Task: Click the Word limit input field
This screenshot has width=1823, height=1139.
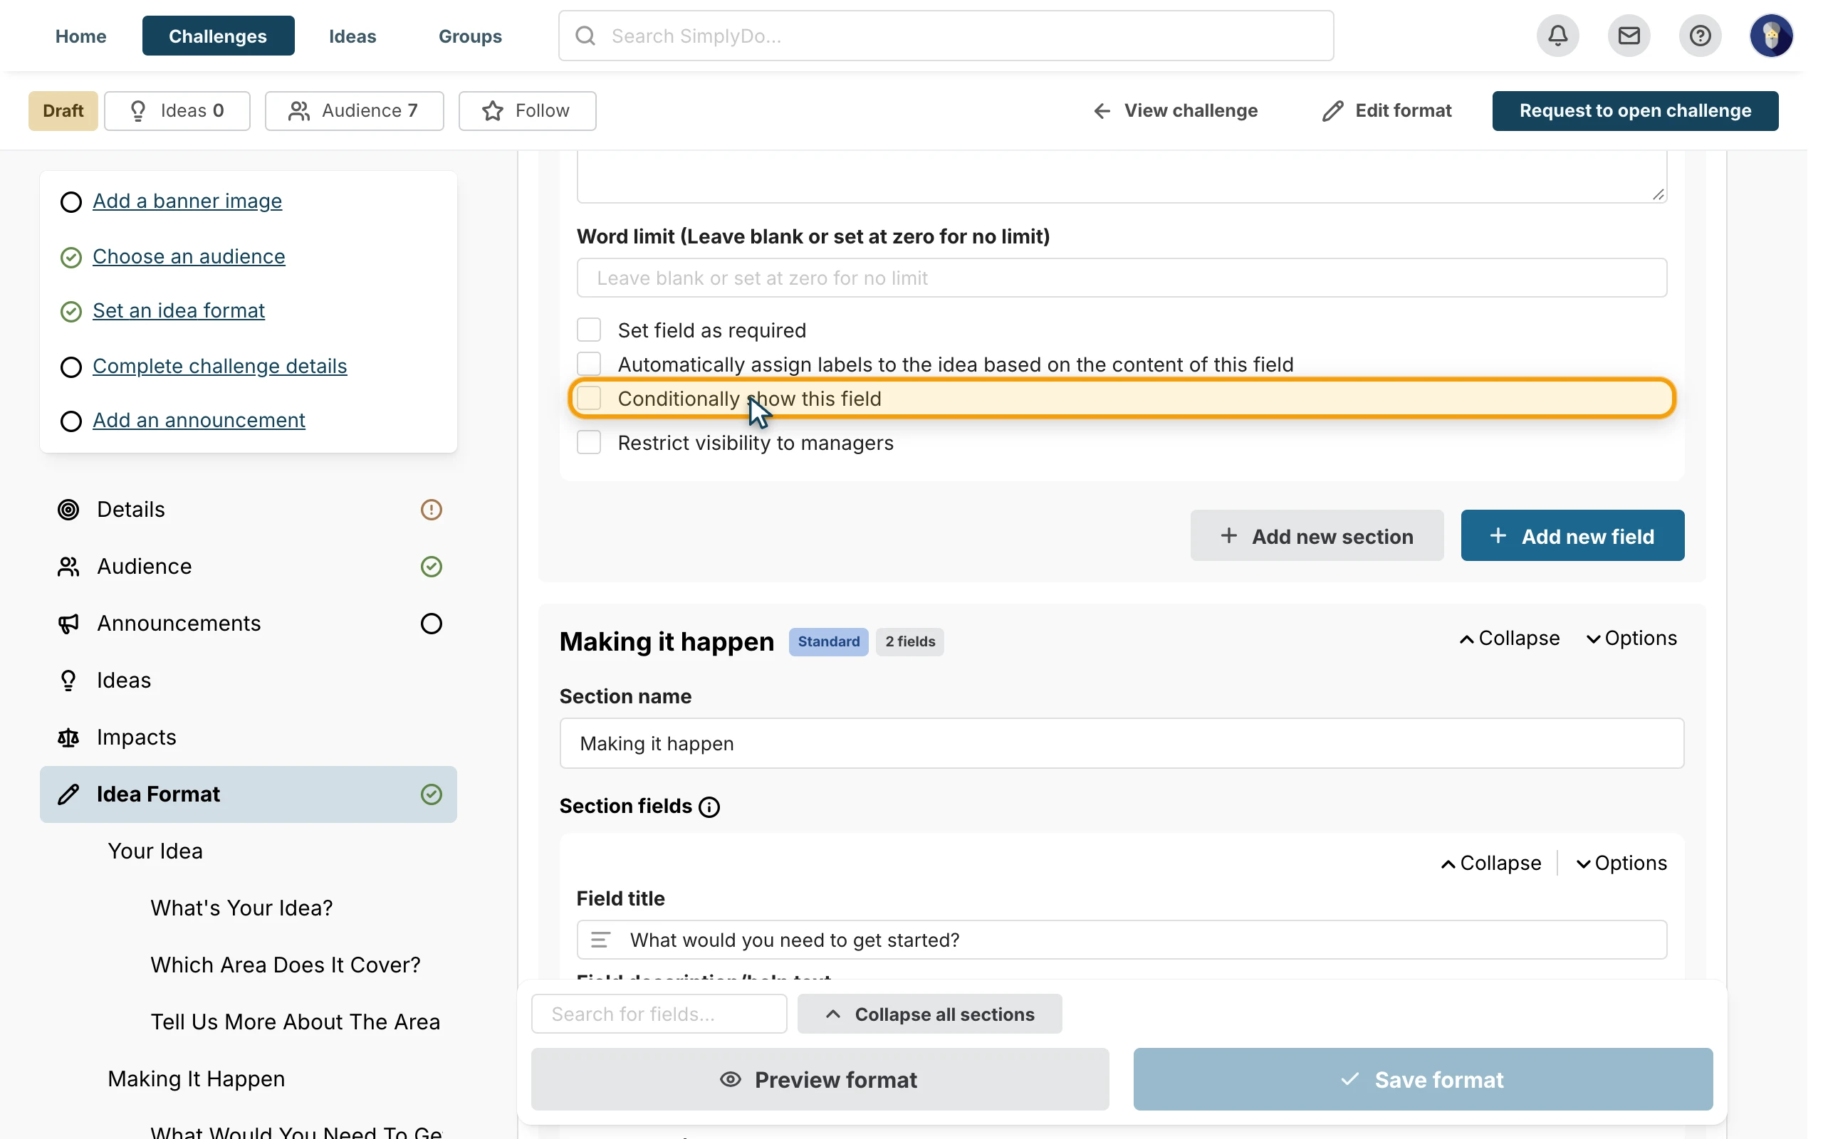Action: point(1121,278)
